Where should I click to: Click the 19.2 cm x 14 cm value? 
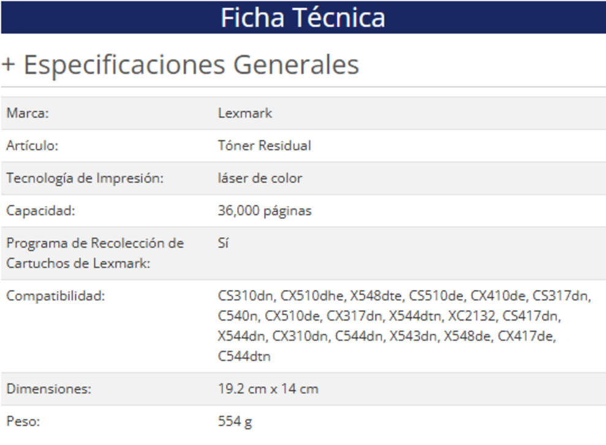268,389
